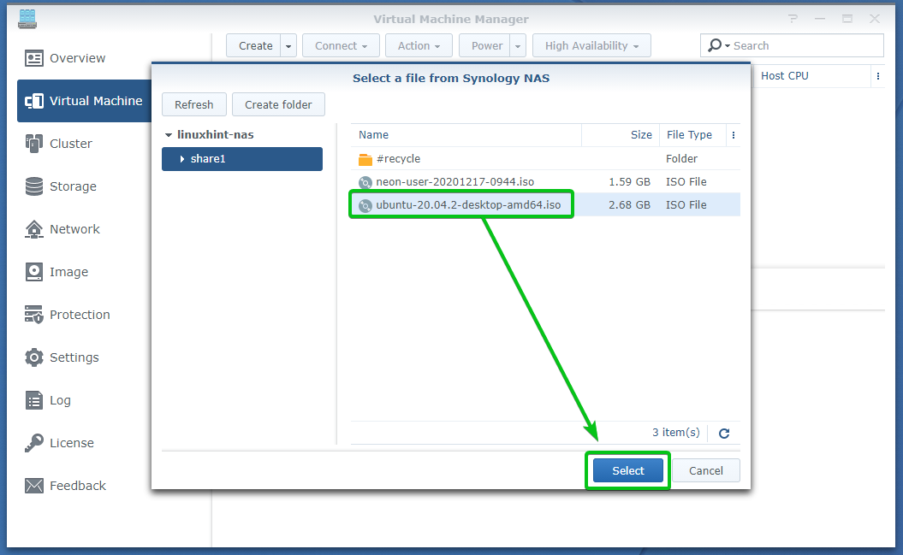
Task: Reload file list with circular refresh icon
Action: [724, 433]
